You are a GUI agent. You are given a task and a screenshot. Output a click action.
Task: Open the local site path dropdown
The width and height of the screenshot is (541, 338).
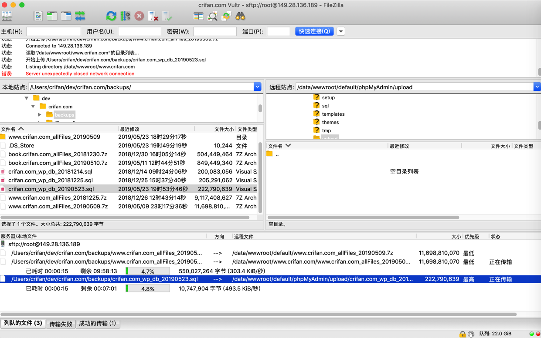tap(257, 87)
